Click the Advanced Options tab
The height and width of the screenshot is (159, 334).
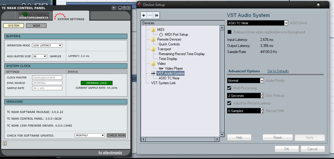[x=244, y=71]
